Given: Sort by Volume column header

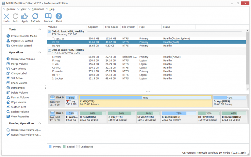Looking at the screenshot, I should [67, 27].
